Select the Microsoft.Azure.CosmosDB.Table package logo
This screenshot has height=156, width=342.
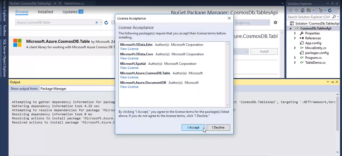tap(17, 43)
